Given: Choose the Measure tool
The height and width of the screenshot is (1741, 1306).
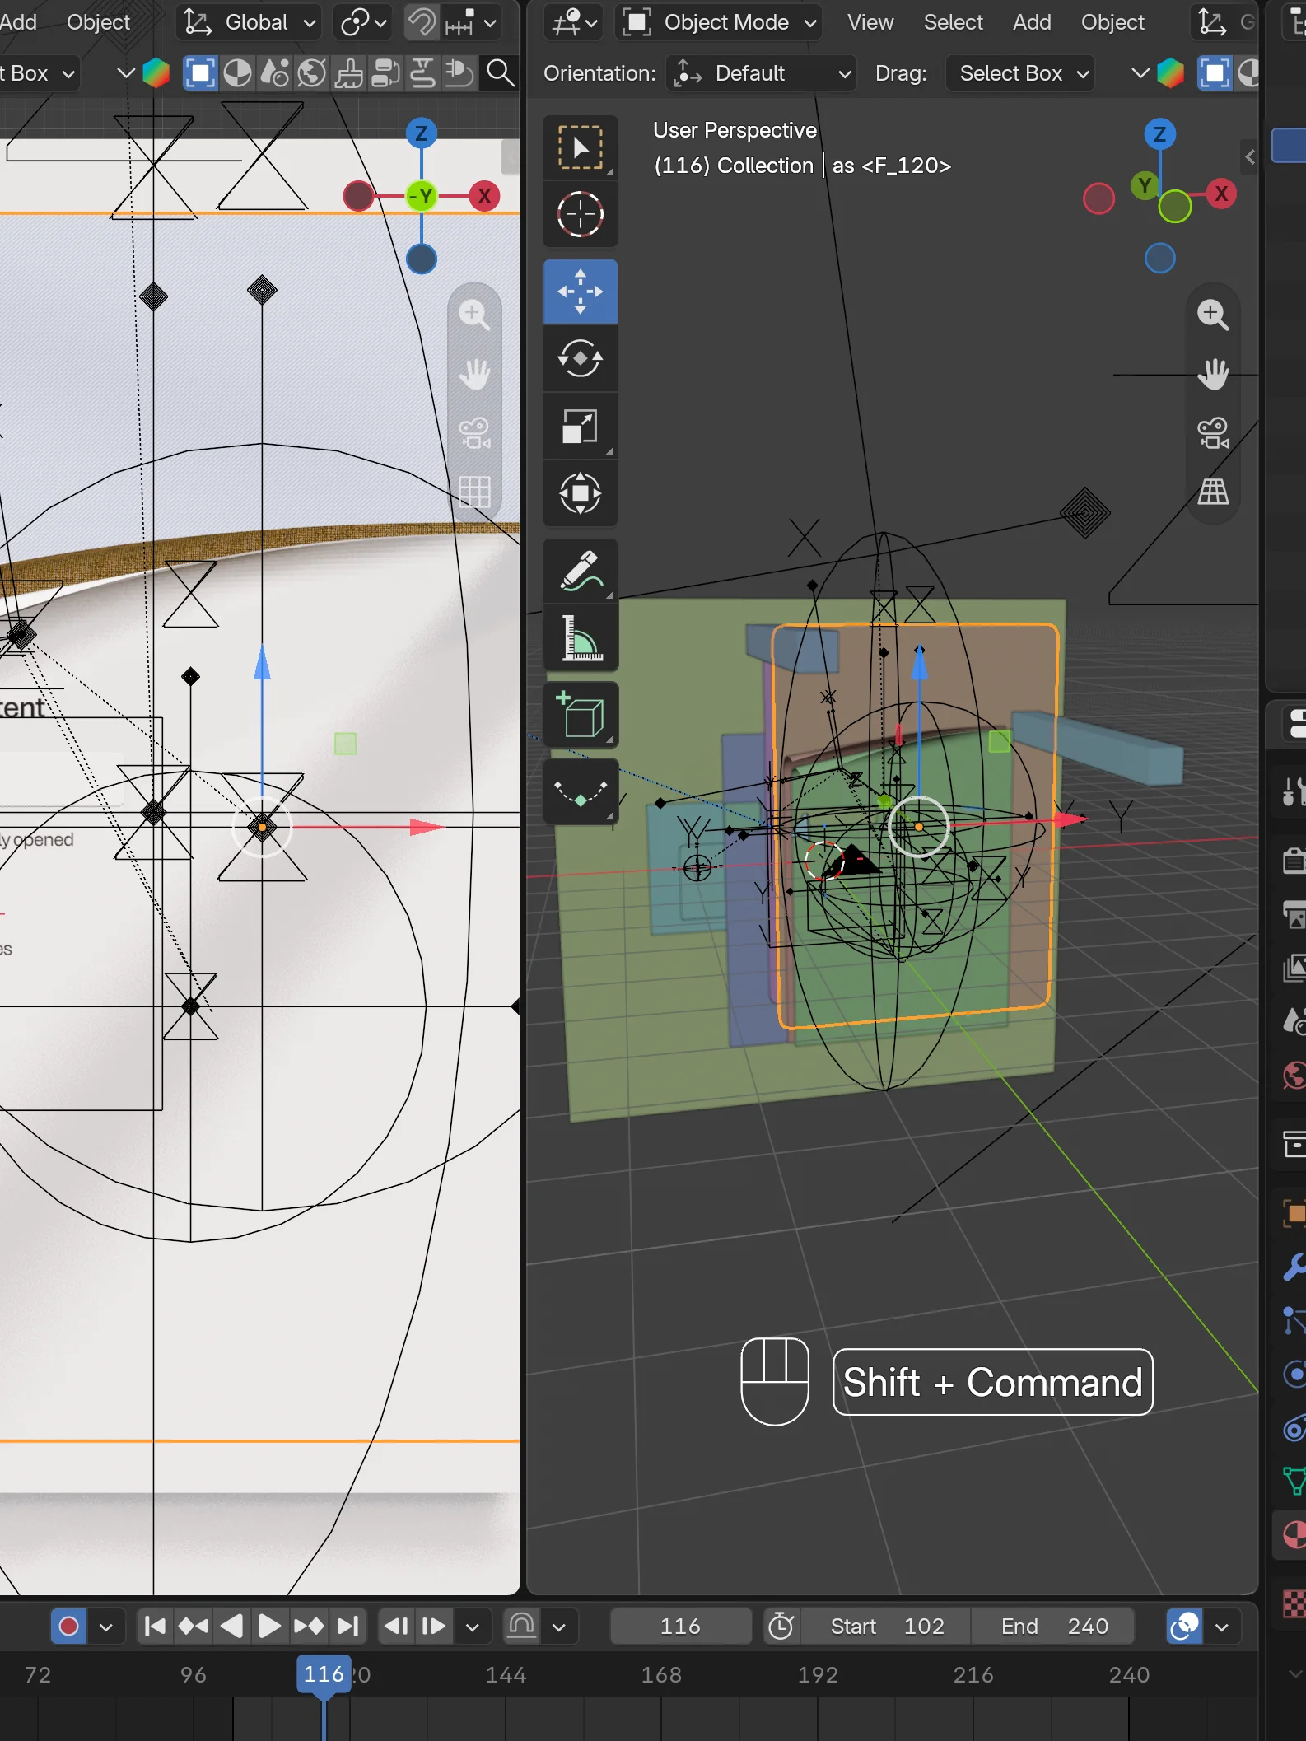Looking at the screenshot, I should (x=581, y=637).
